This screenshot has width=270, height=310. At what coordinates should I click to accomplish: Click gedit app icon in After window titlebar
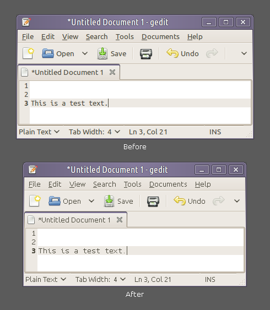33,170
